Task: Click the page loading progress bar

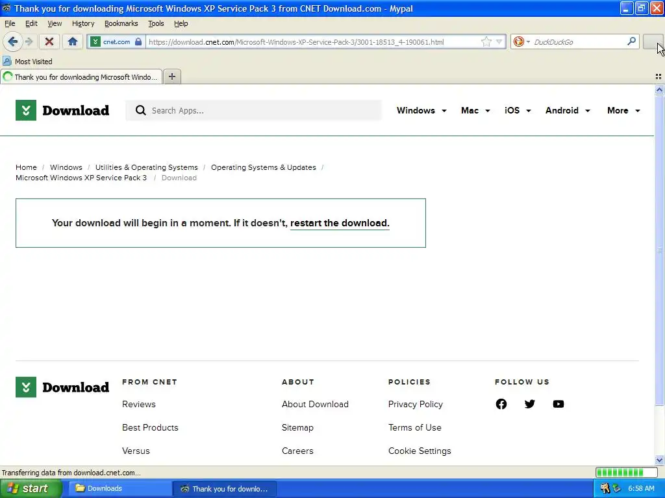Action: point(626,473)
